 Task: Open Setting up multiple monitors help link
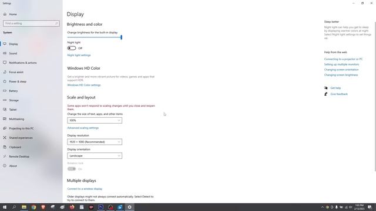[x=341, y=64]
